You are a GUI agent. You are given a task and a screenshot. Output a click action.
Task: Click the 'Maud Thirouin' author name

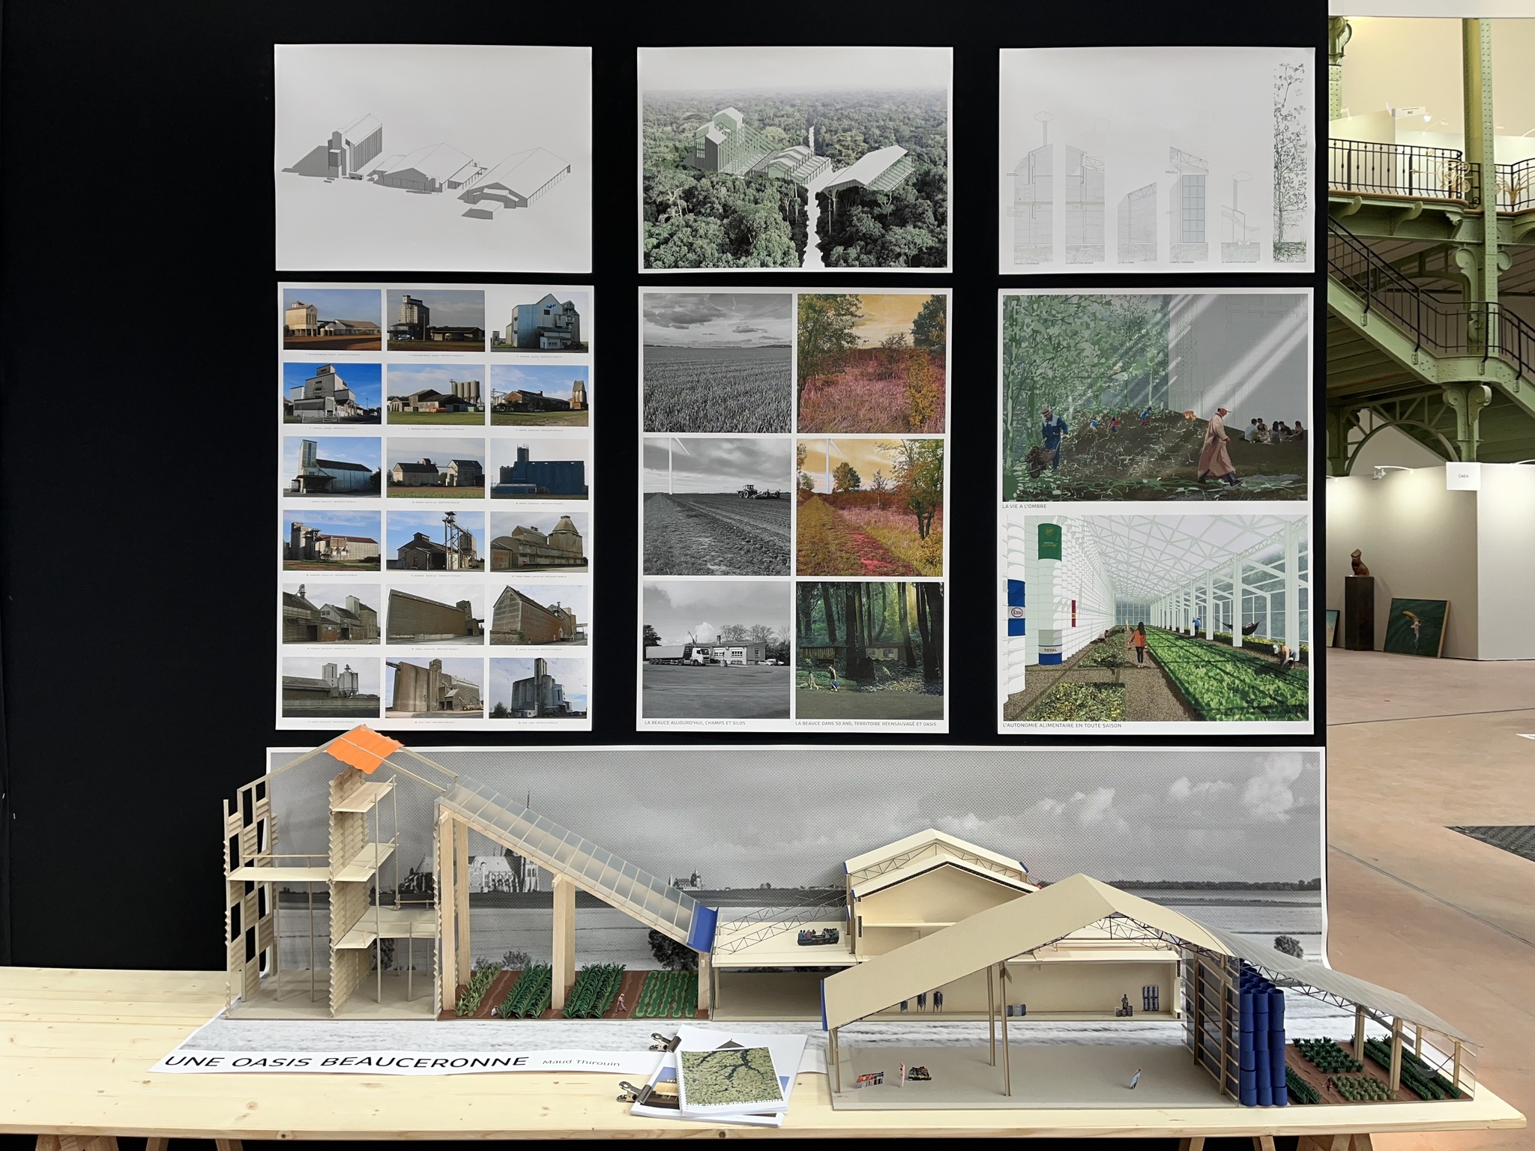[580, 1062]
